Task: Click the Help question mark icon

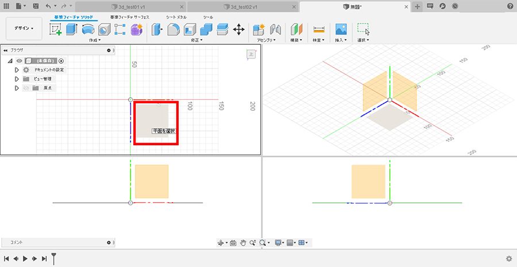Action: click(x=510, y=6)
